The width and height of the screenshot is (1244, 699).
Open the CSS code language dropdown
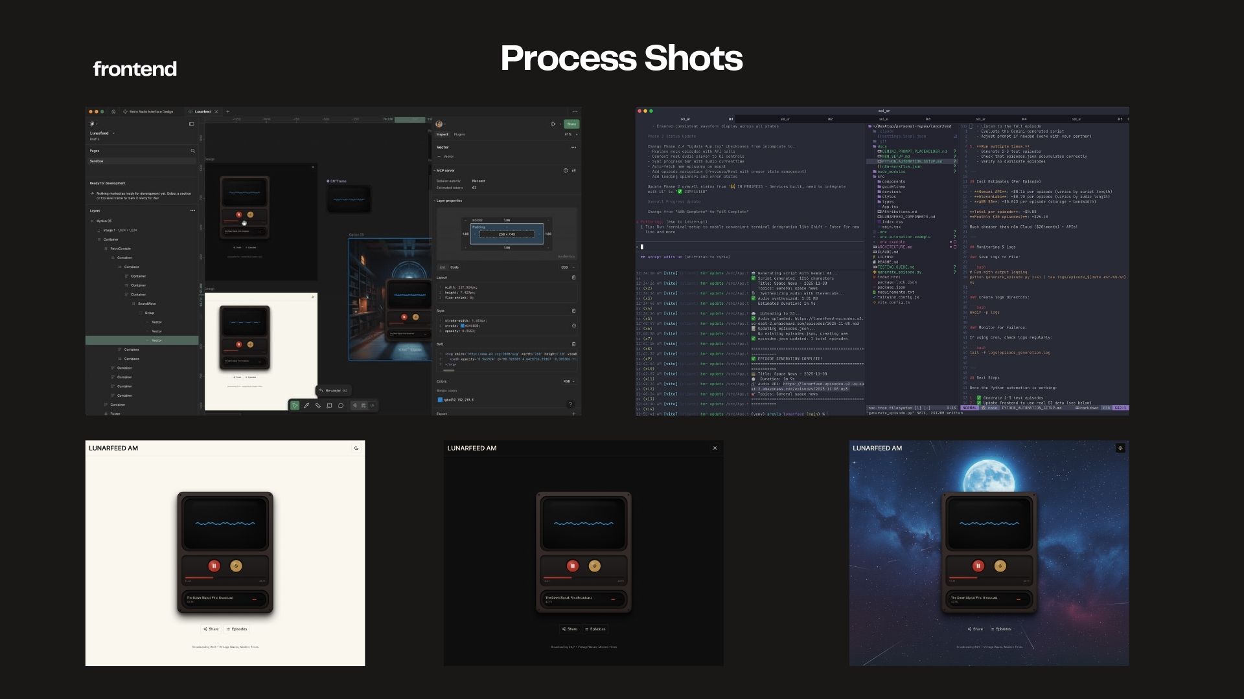[x=567, y=267]
